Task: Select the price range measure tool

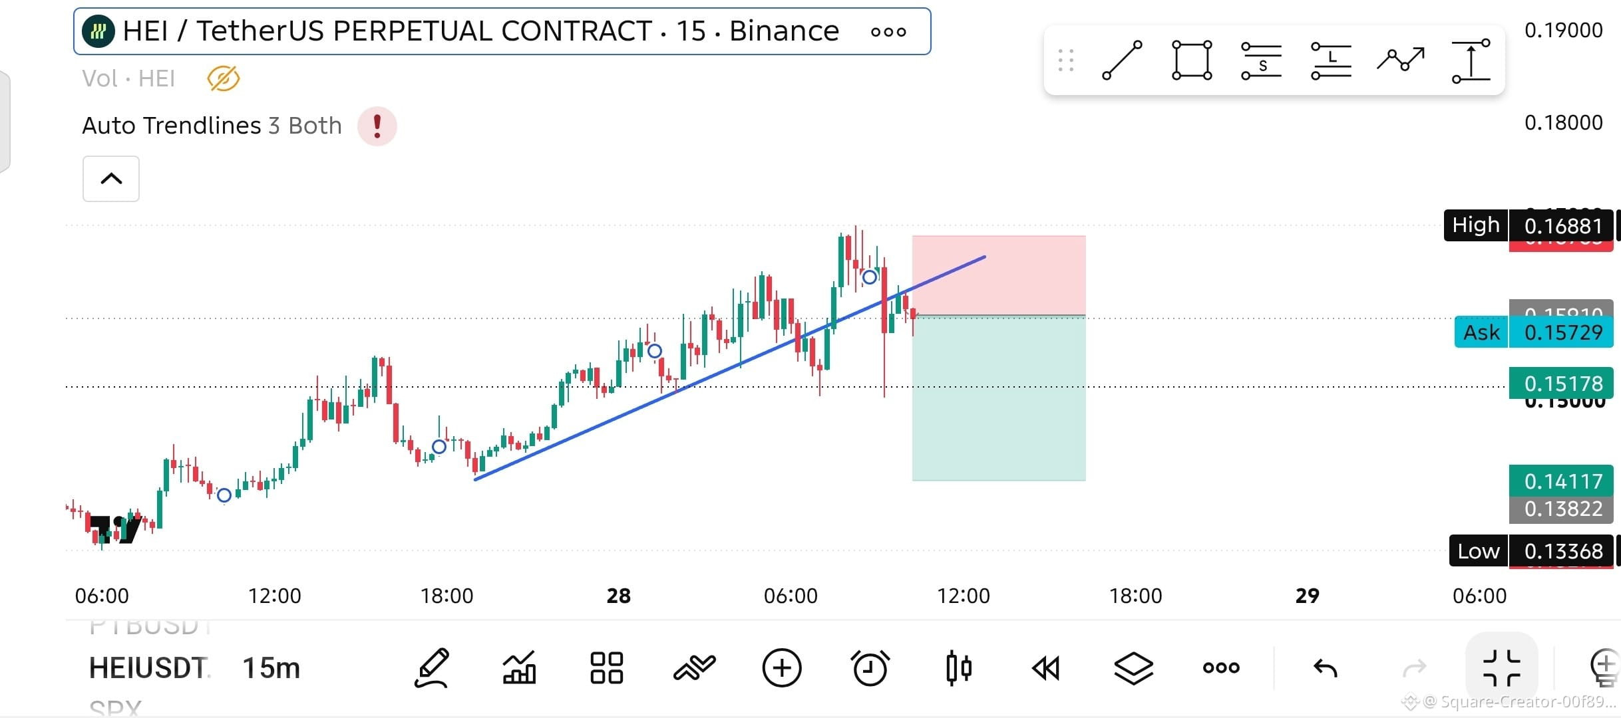Action: [1471, 60]
